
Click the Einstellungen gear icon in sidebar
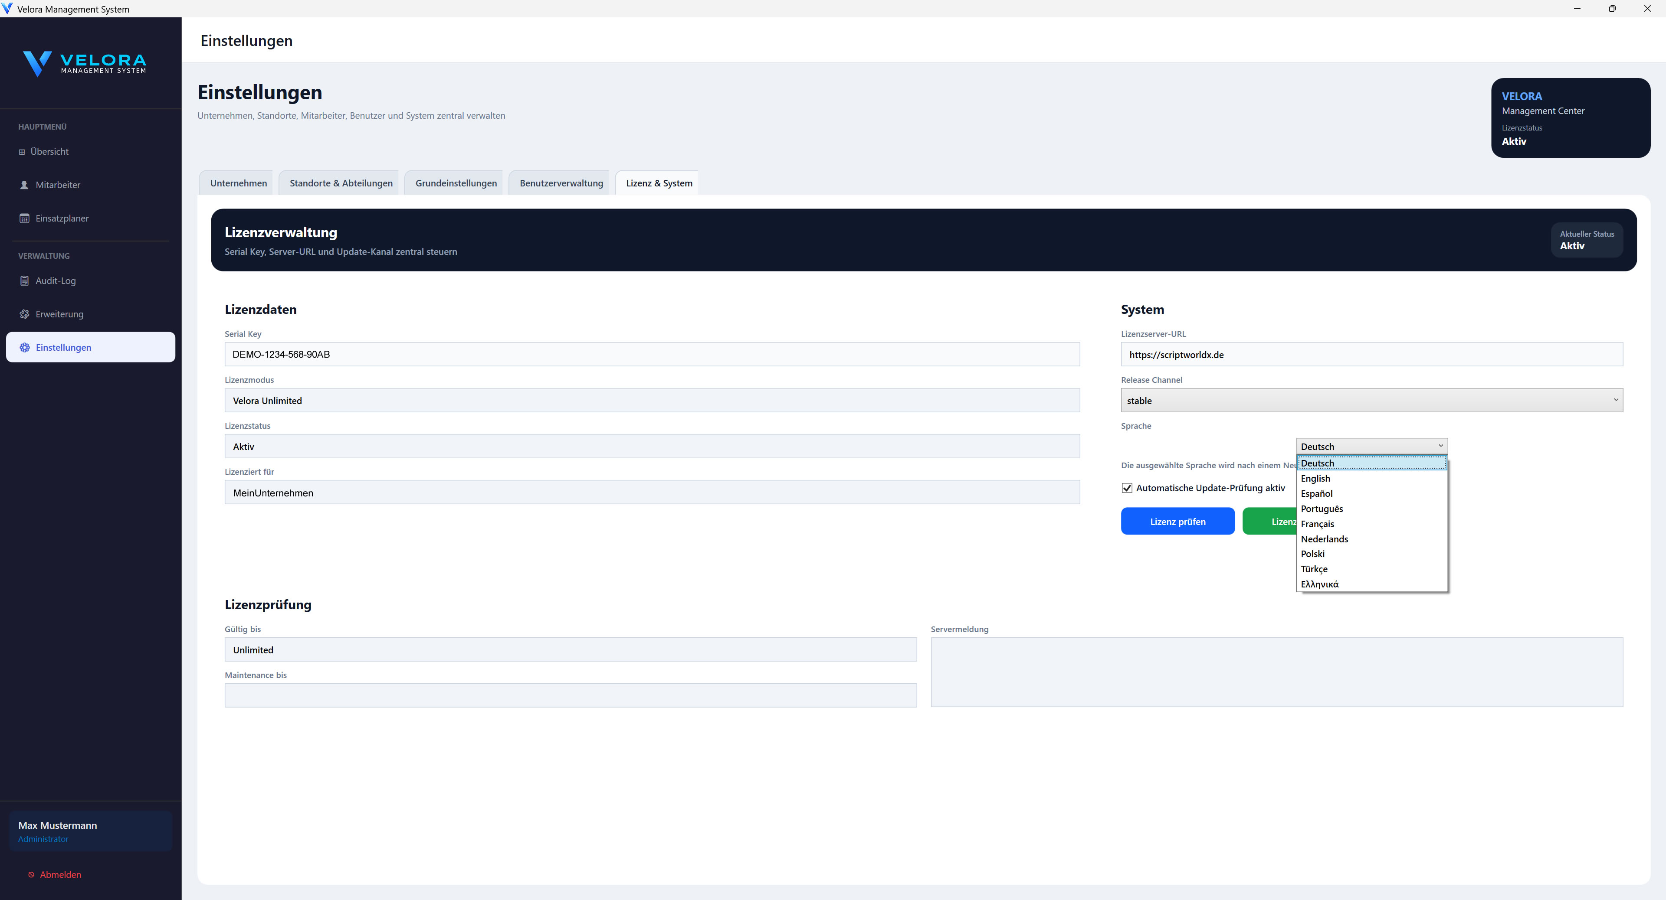point(25,348)
